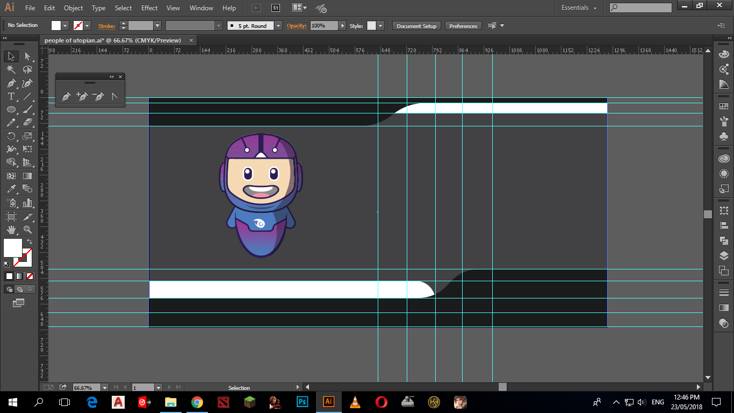The image size is (734, 413).
Task: Switch to Gradient paint mode
Action: (x=19, y=276)
